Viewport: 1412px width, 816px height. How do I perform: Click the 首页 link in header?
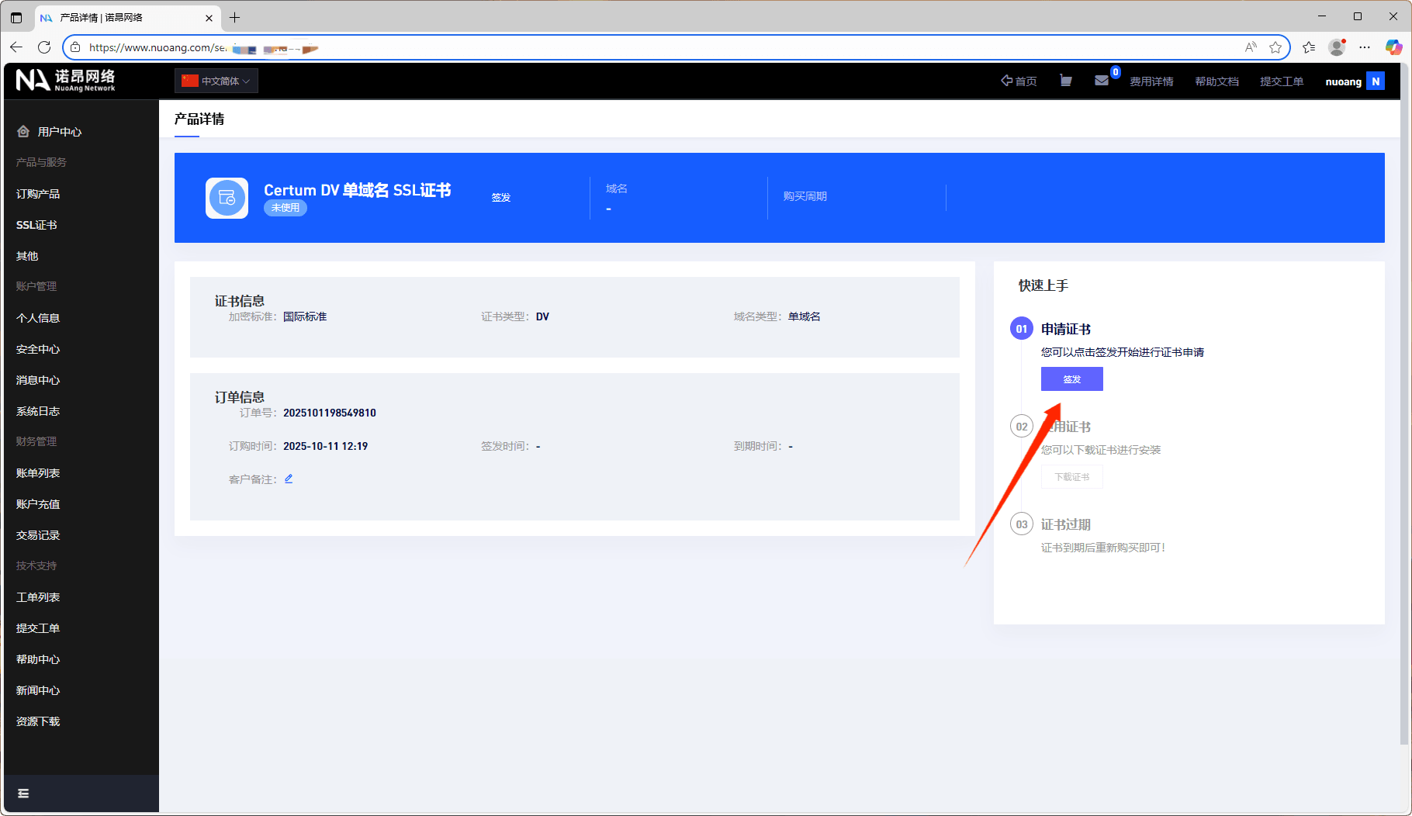coord(1019,81)
